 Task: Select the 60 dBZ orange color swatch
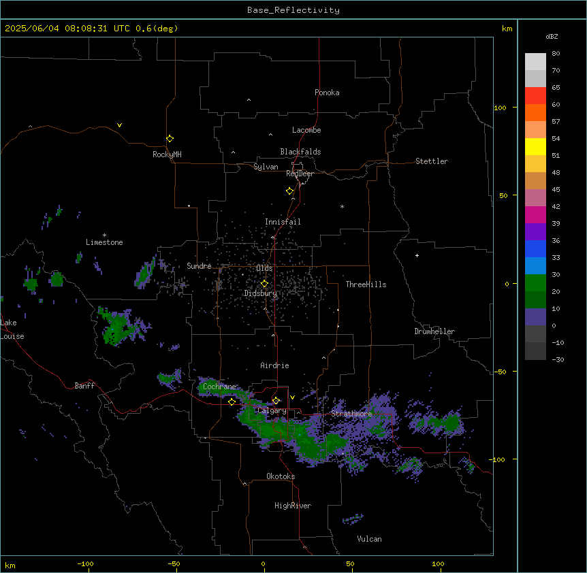coord(535,112)
